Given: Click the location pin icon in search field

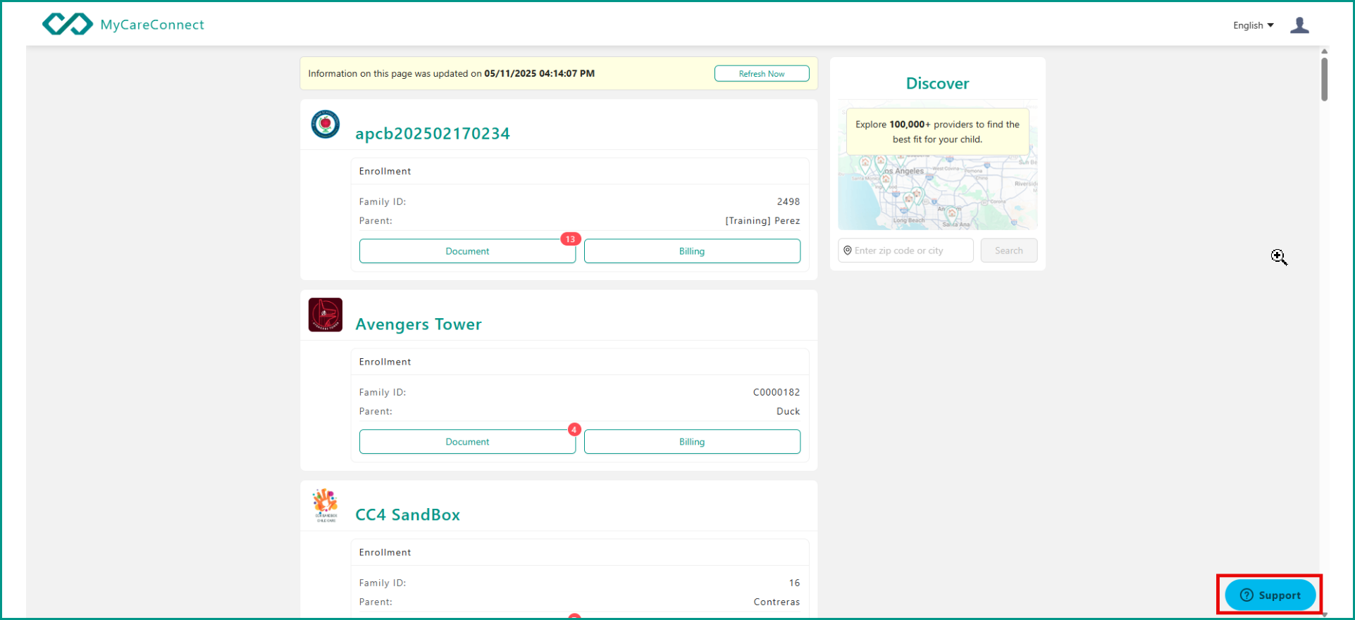Looking at the screenshot, I should [848, 251].
